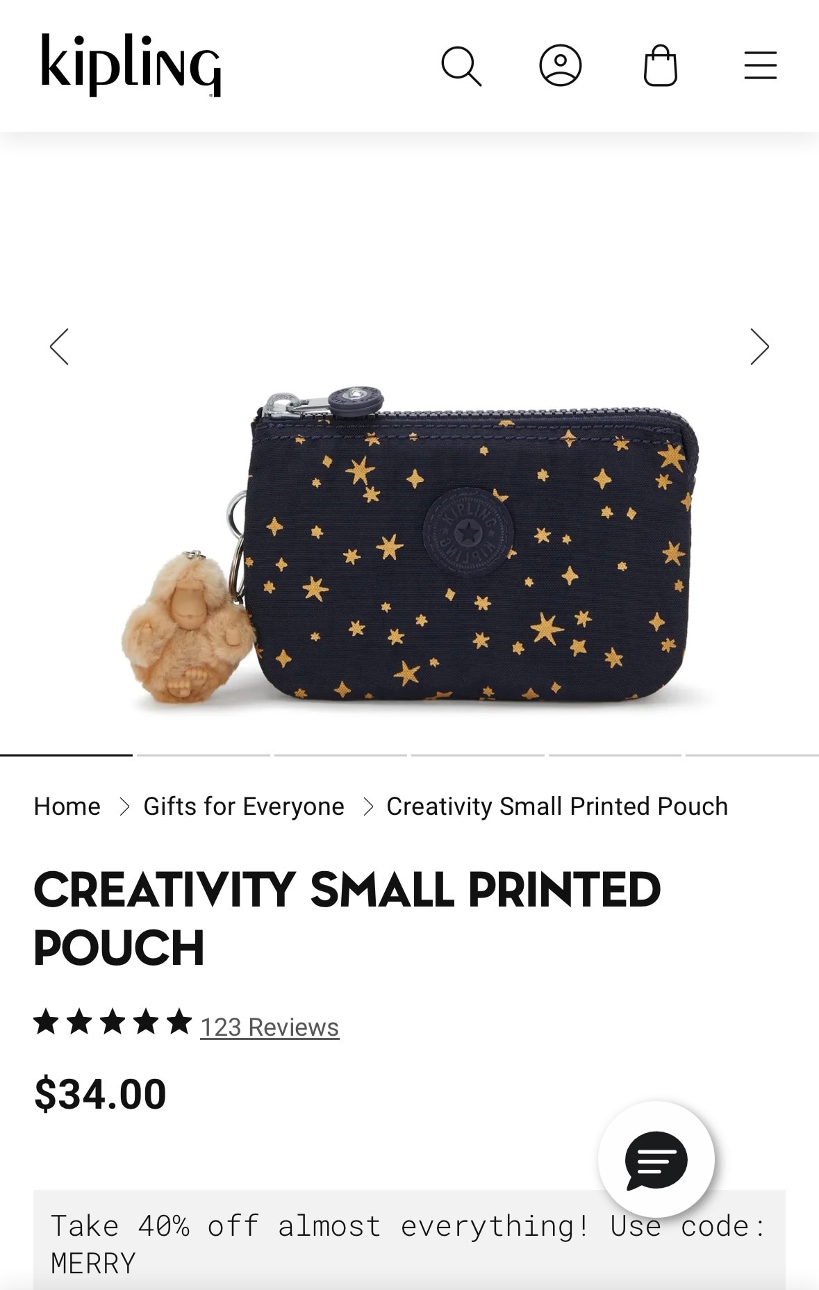Open Creativity Small Printed Pouch breadcrumb
This screenshot has height=1290, width=819.
(557, 807)
